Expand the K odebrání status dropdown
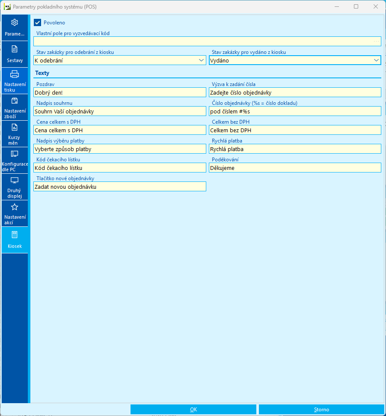This screenshot has width=386, height=416. point(202,60)
